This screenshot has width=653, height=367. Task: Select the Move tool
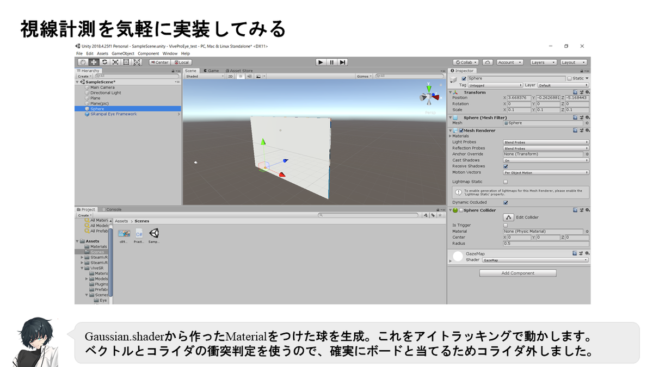pyautogui.click(x=94, y=62)
